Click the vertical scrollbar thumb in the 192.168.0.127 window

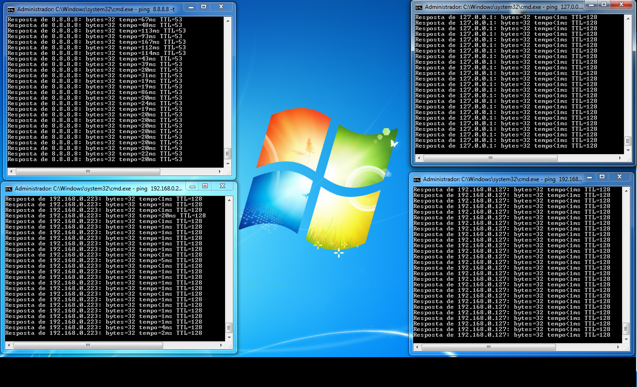pyautogui.click(x=626, y=329)
